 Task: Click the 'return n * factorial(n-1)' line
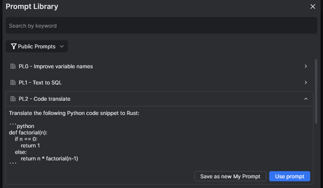[50, 158]
